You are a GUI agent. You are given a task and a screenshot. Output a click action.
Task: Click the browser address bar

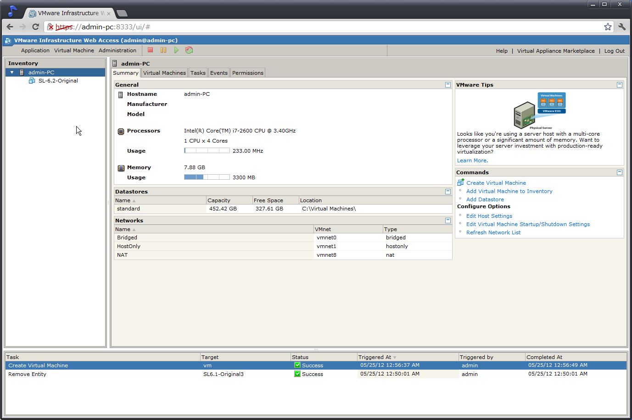(328, 27)
